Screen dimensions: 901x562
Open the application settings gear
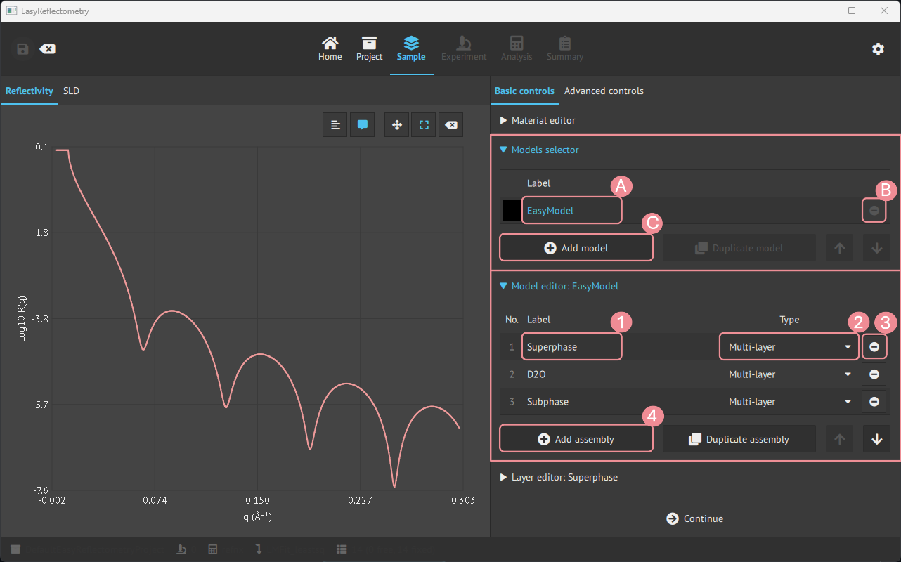coord(878,49)
